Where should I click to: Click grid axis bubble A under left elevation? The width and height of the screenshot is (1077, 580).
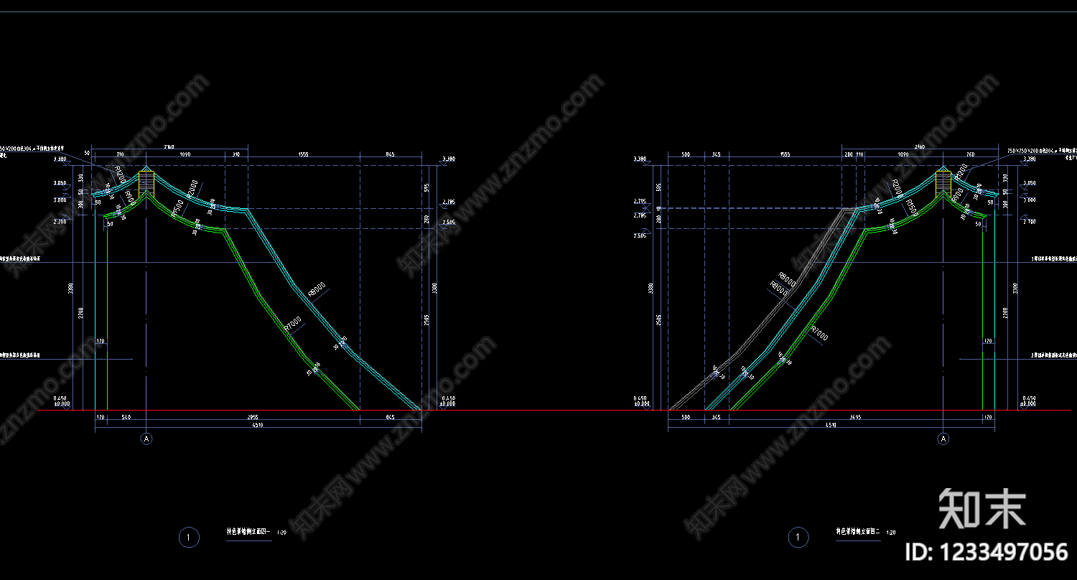pyautogui.click(x=146, y=438)
